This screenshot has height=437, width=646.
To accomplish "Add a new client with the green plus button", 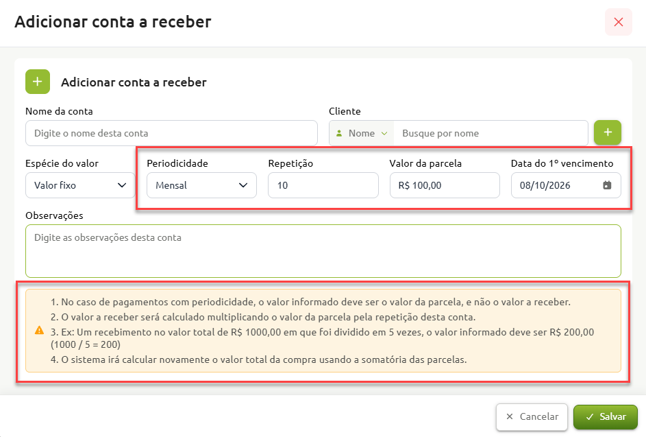I will tap(607, 132).
